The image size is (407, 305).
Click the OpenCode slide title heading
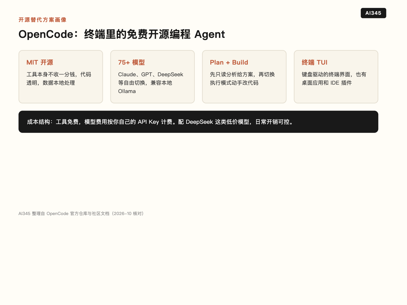click(x=122, y=34)
